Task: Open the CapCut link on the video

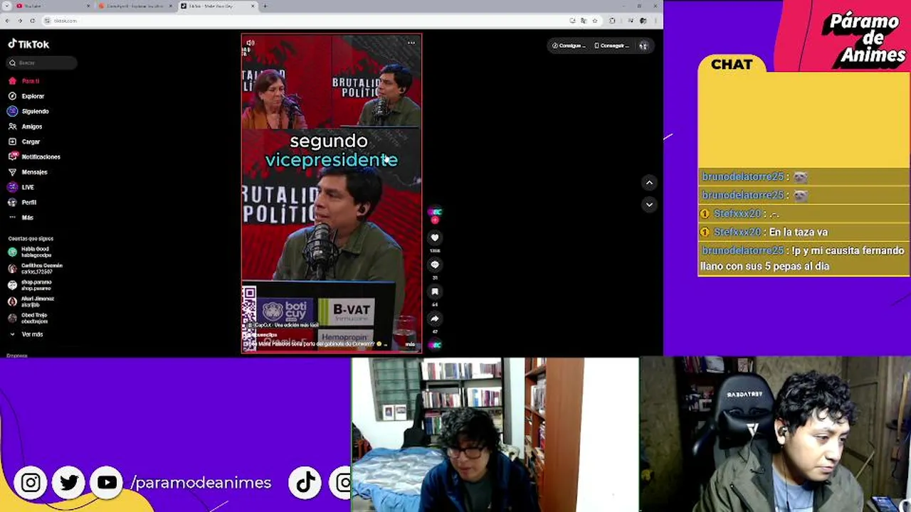Action: [283, 325]
